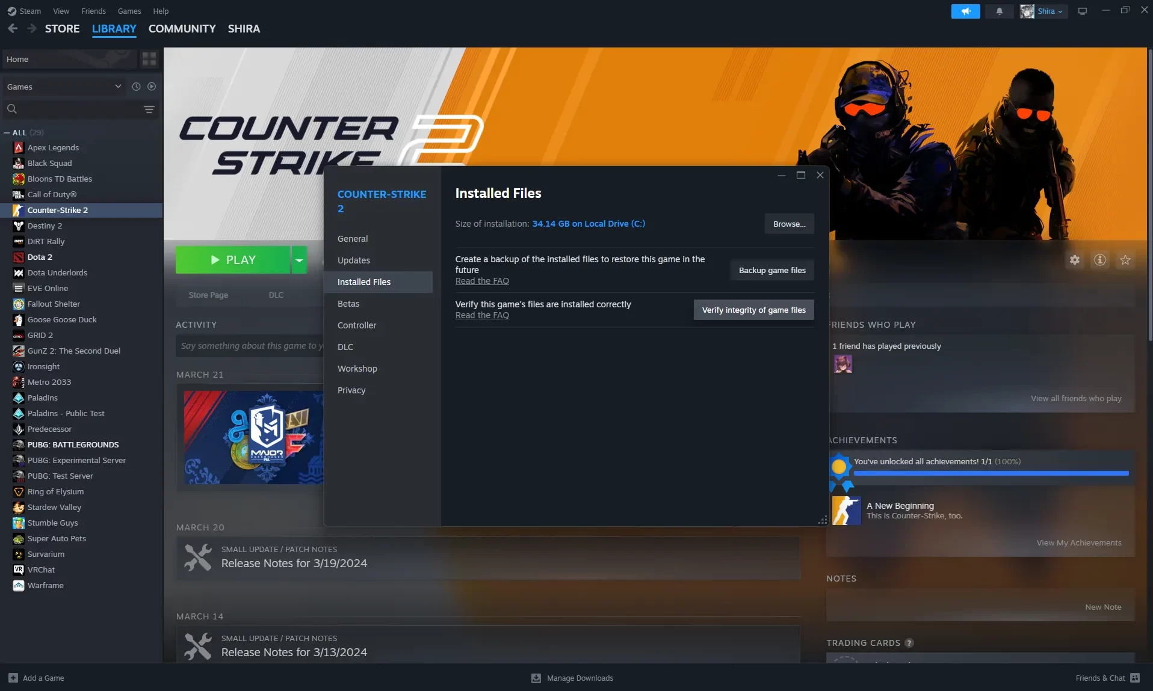The height and width of the screenshot is (691, 1153).
Task: Click the library page vertical scrollbar
Action: tap(1150, 195)
